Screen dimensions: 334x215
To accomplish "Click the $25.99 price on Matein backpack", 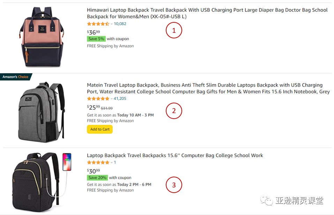I will [x=93, y=107].
